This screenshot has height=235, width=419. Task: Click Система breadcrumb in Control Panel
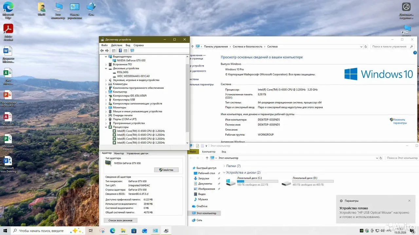point(272,47)
